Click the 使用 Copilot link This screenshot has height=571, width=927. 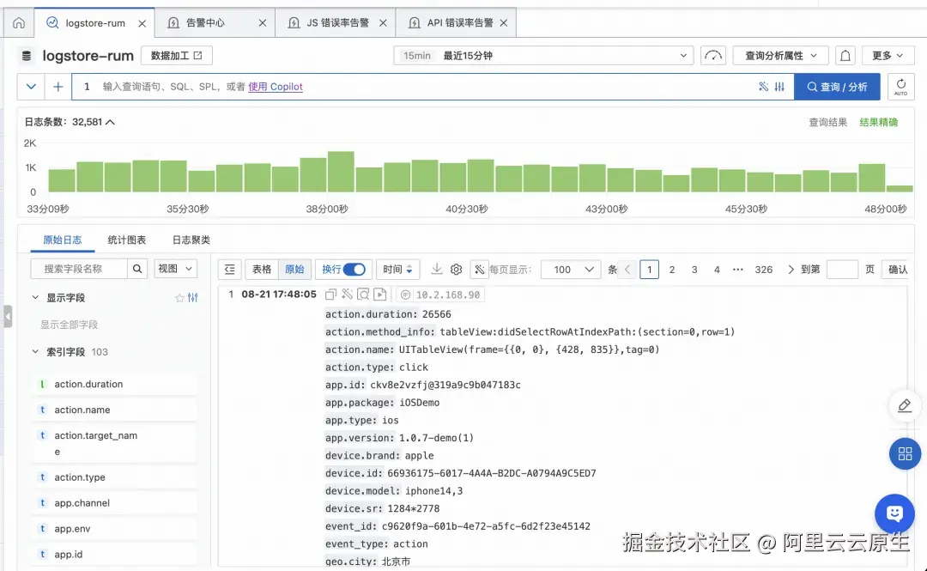[275, 86]
